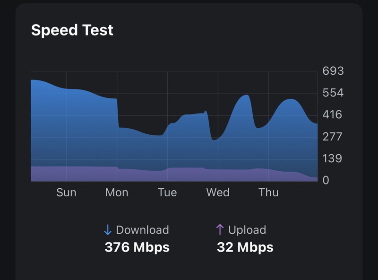Click the 416 y-axis label
The height and width of the screenshot is (280, 378).
pos(332,114)
